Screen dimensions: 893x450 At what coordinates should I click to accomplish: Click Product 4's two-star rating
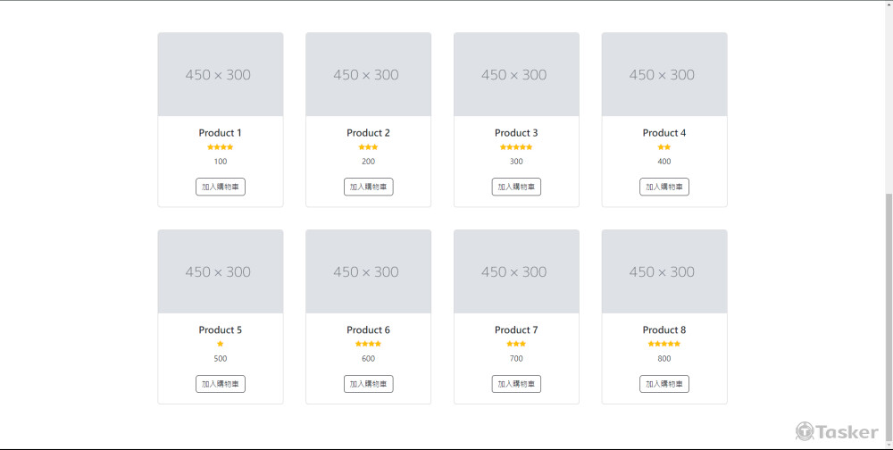coord(663,147)
